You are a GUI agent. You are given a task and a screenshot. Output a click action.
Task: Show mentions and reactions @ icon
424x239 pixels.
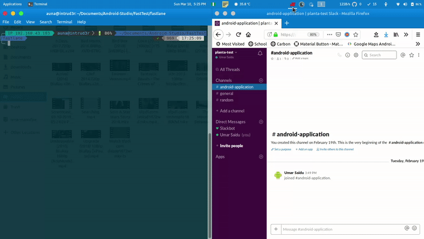(403, 55)
